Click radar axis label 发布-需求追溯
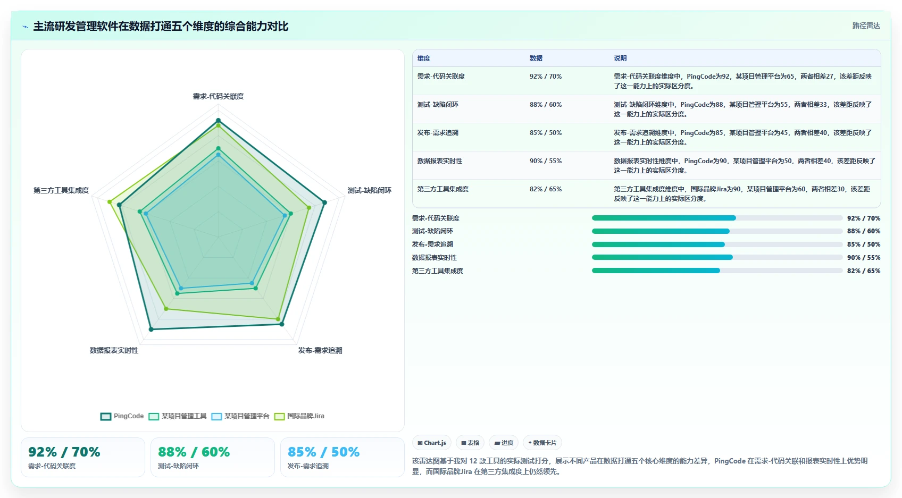Screen dimensions: 902x498 (x=320, y=350)
